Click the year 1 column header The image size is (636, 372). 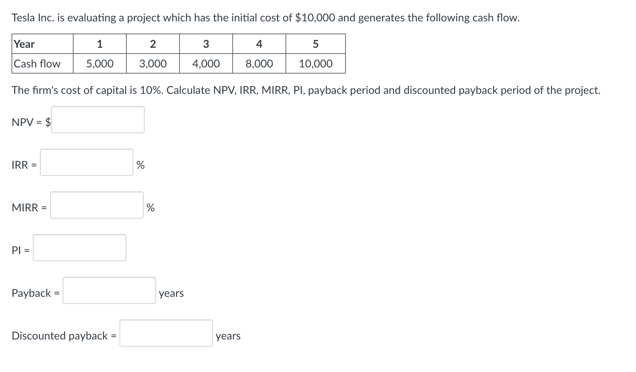coord(100,44)
